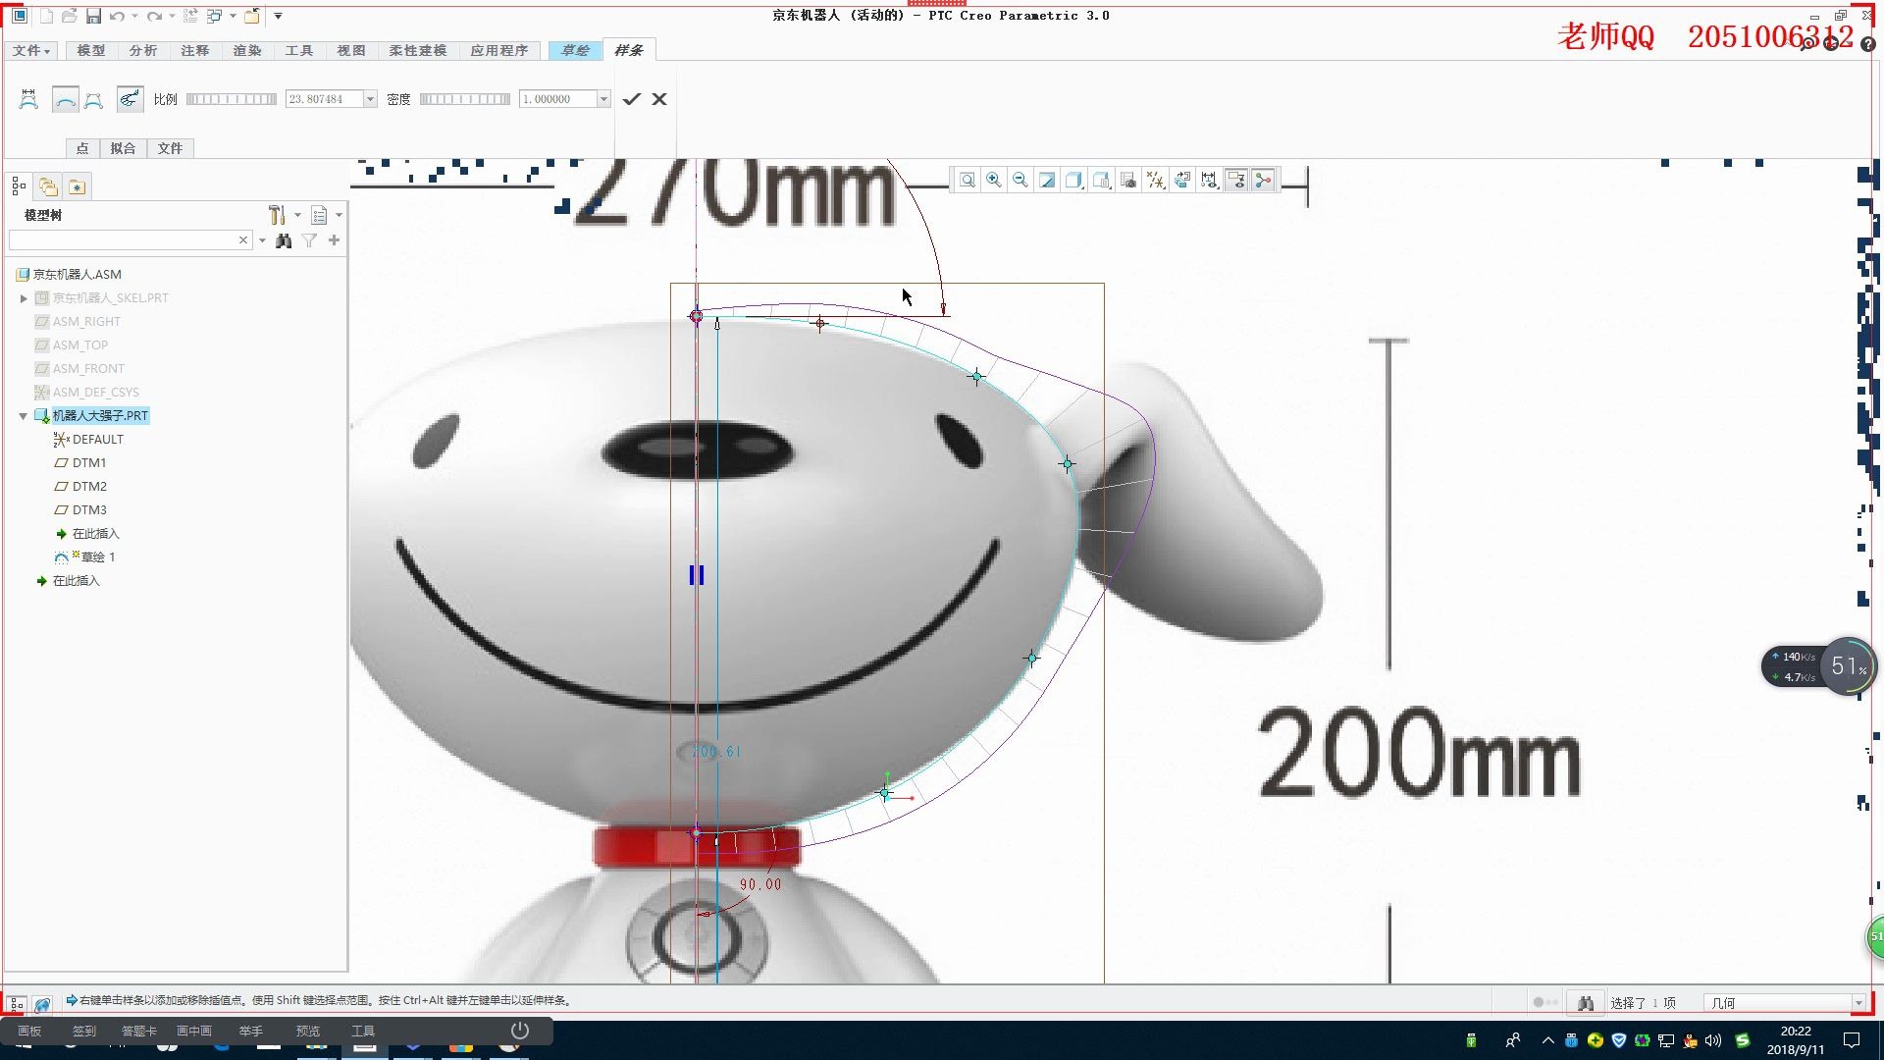Open the 密度 density dropdown
Image resolution: width=1884 pixels, height=1060 pixels.
[604, 100]
